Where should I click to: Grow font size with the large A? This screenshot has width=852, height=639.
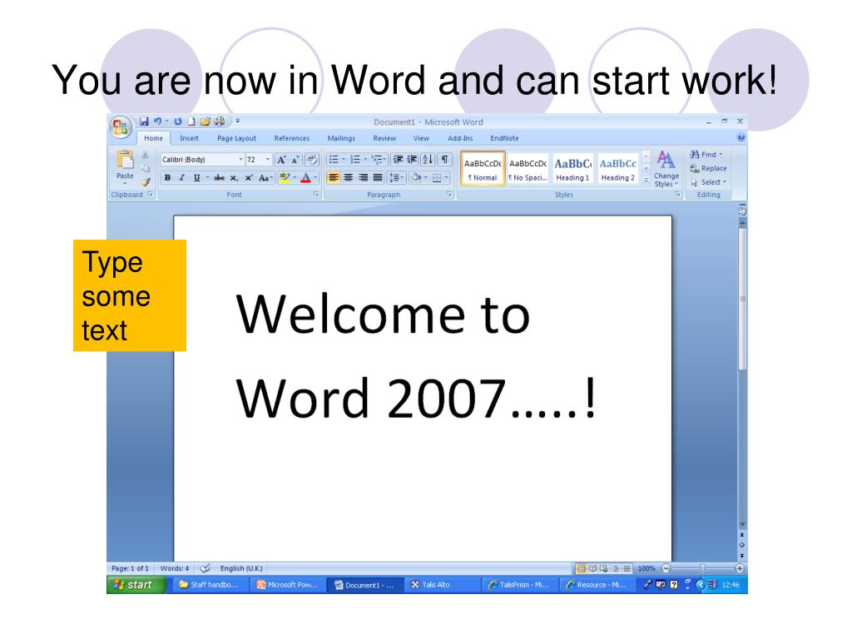[x=281, y=160]
